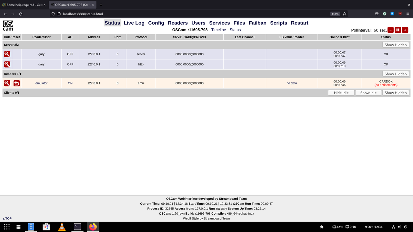Open the Live Log page
Viewport: 413px width, 232px height.
tap(134, 23)
